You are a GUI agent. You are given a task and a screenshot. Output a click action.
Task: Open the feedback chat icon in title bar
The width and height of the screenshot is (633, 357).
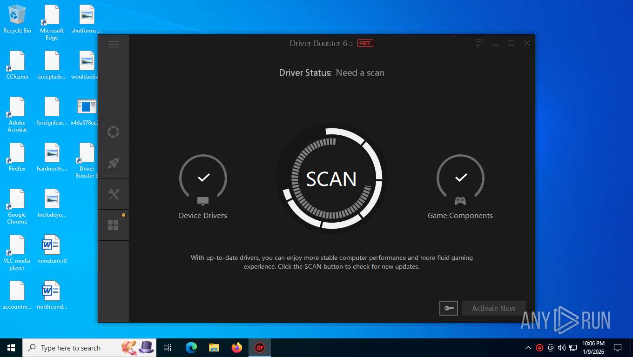pos(479,43)
